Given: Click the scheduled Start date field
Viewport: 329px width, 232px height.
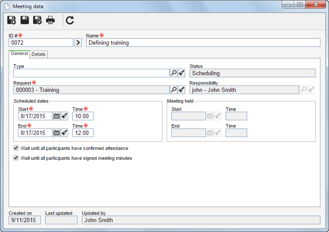Looking at the screenshot, I should (x=35, y=116).
